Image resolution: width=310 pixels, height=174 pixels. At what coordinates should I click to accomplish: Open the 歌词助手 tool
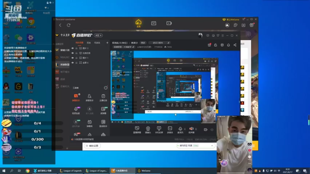[103, 123]
